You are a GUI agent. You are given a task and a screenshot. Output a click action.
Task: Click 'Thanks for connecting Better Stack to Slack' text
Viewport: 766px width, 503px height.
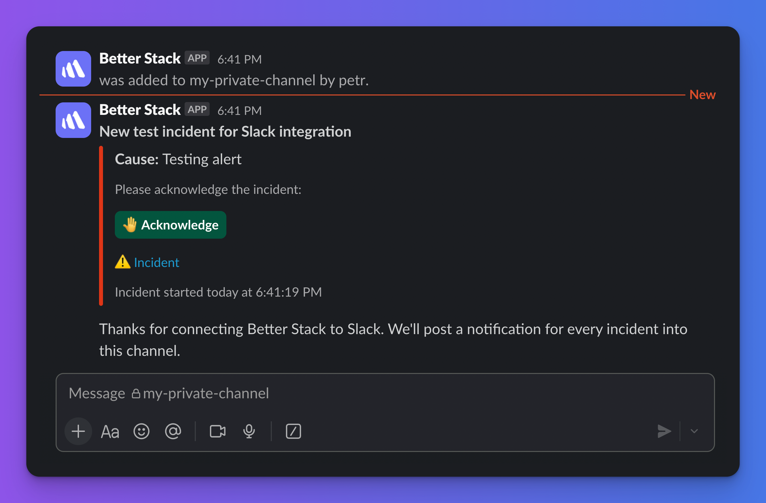tap(242, 329)
